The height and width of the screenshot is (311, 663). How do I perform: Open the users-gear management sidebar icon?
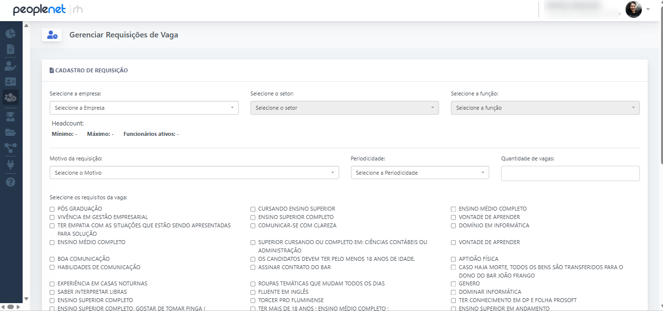tap(10, 97)
